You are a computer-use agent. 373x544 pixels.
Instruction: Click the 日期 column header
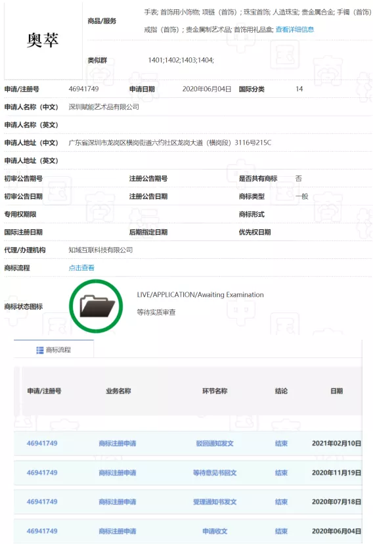tap(337, 391)
